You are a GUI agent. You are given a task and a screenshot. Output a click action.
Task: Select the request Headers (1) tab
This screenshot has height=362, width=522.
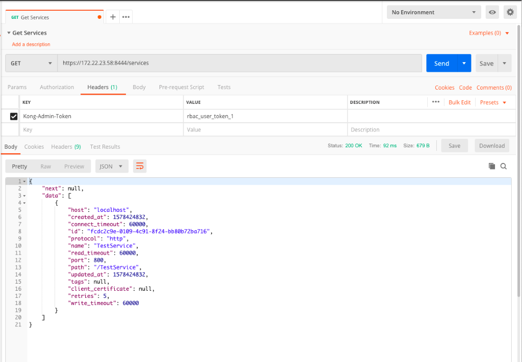(102, 87)
